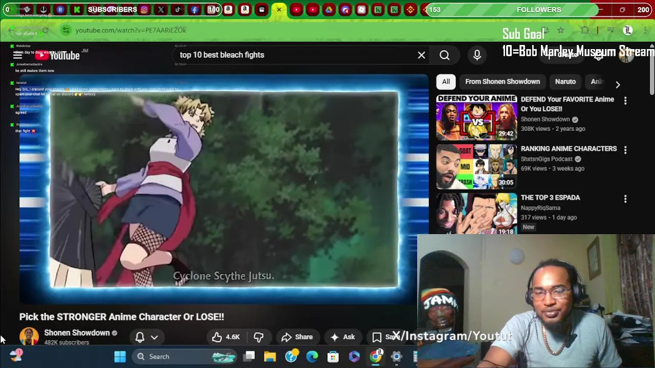
Task: Open the Copilot taskbar icon
Action: click(x=354, y=356)
